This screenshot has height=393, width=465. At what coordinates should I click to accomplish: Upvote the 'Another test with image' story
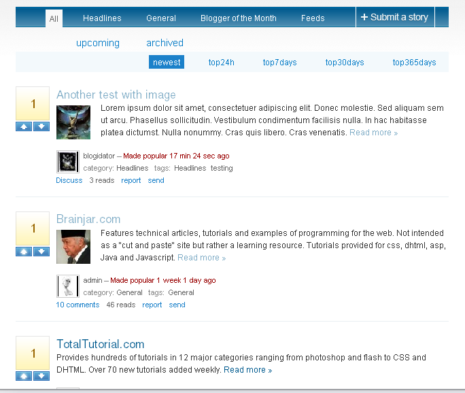pyautogui.click(x=24, y=126)
